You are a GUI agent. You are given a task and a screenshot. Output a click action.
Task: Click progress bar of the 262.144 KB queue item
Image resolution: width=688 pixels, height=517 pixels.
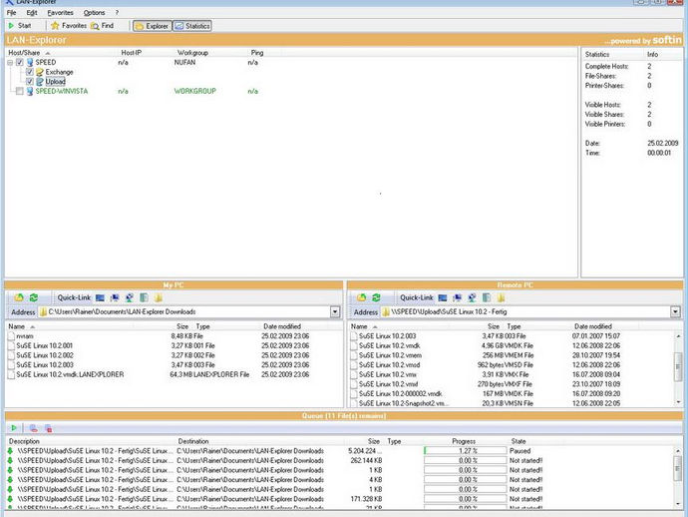pos(465,460)
